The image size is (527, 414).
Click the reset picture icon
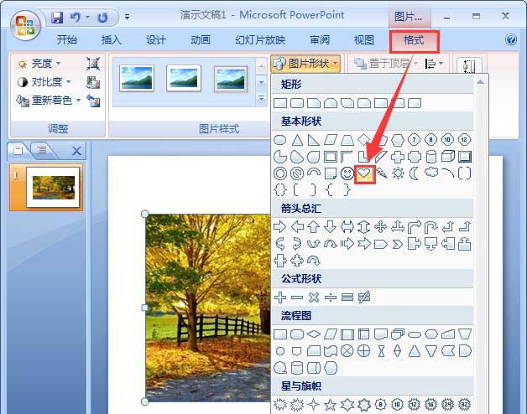click(x=93, y=101)
